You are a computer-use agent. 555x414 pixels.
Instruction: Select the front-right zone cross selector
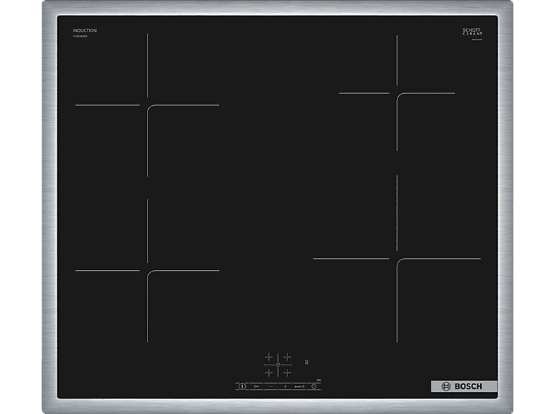[x=287, y=372]
